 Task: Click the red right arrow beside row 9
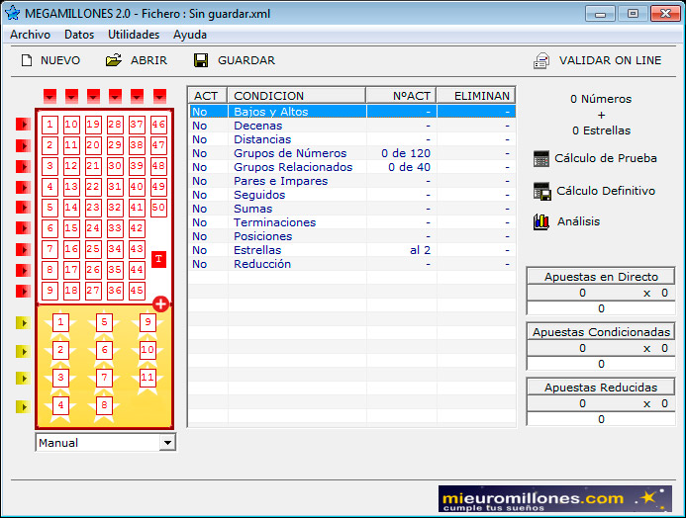[23, 291]
